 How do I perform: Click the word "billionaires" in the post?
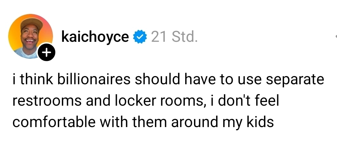pos(94,81)
